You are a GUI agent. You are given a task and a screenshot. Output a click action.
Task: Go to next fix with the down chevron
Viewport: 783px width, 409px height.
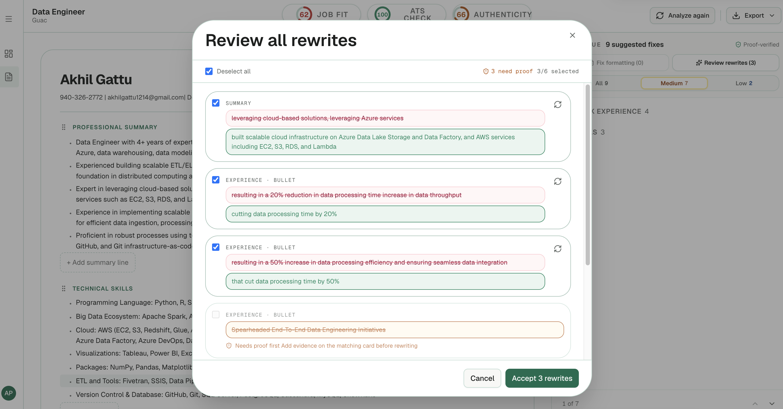pos(772,403)
